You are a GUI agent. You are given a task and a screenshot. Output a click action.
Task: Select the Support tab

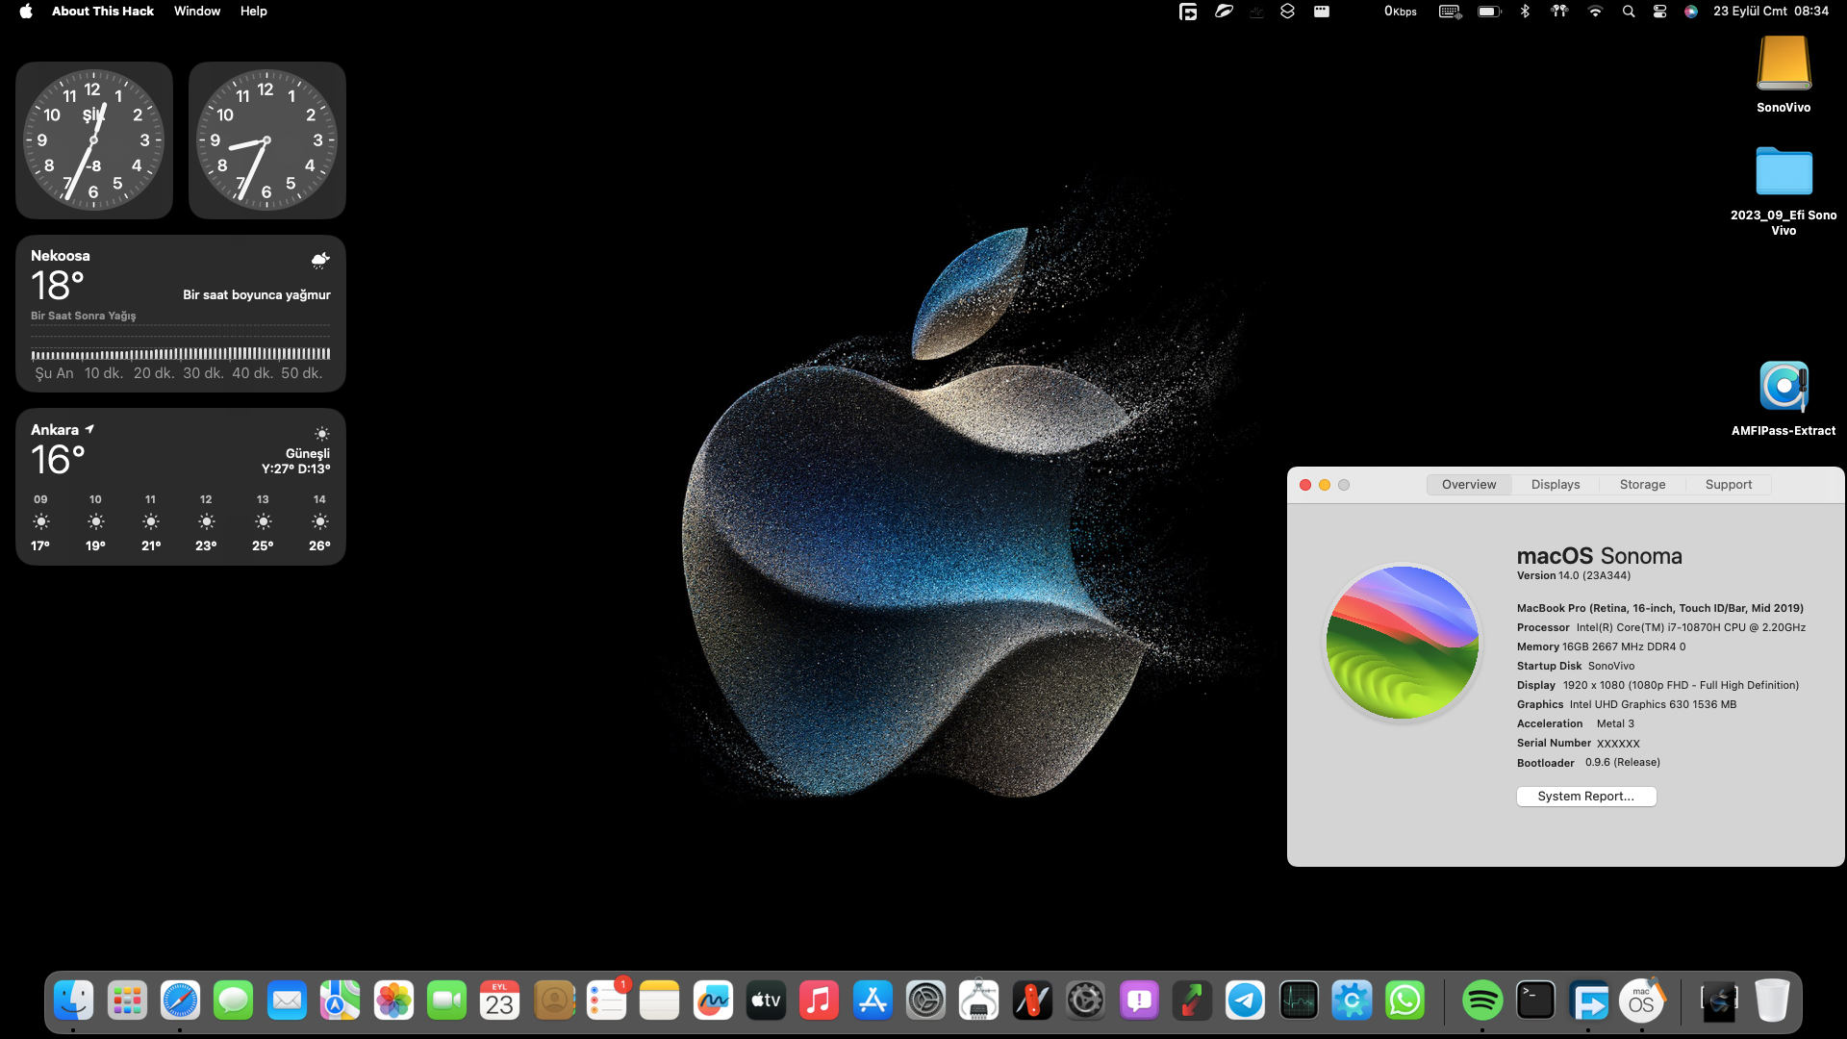(x=1728, y=485)
